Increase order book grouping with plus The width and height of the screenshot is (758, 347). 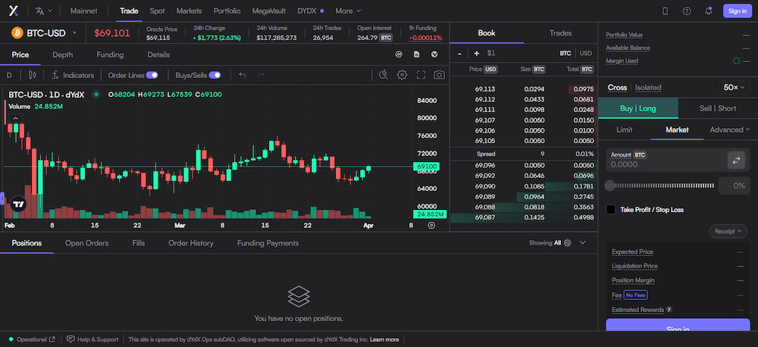(477, 53)
